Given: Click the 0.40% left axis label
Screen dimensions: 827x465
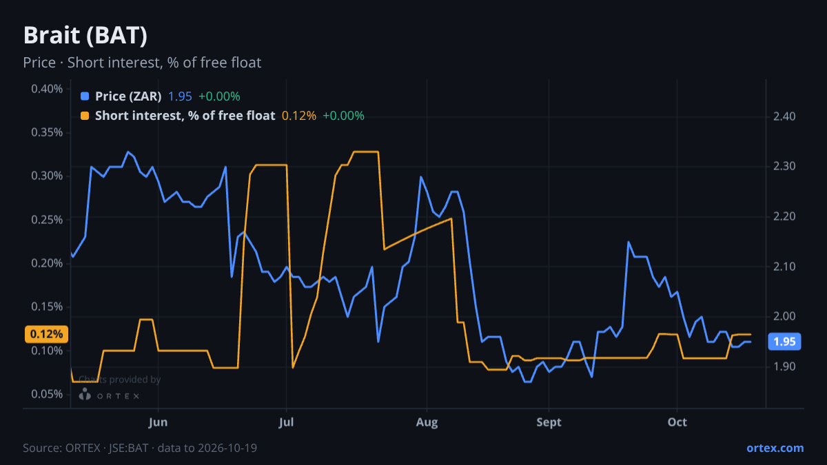Looking at the screenshot, I should click(47, 89).
